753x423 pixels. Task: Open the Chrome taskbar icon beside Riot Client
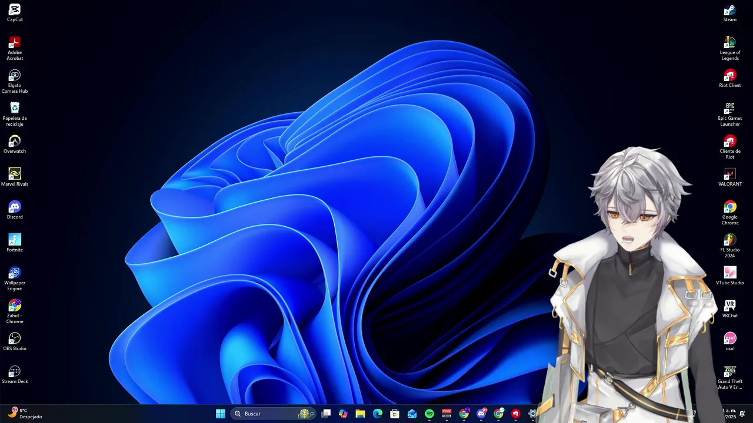point(499,414)
